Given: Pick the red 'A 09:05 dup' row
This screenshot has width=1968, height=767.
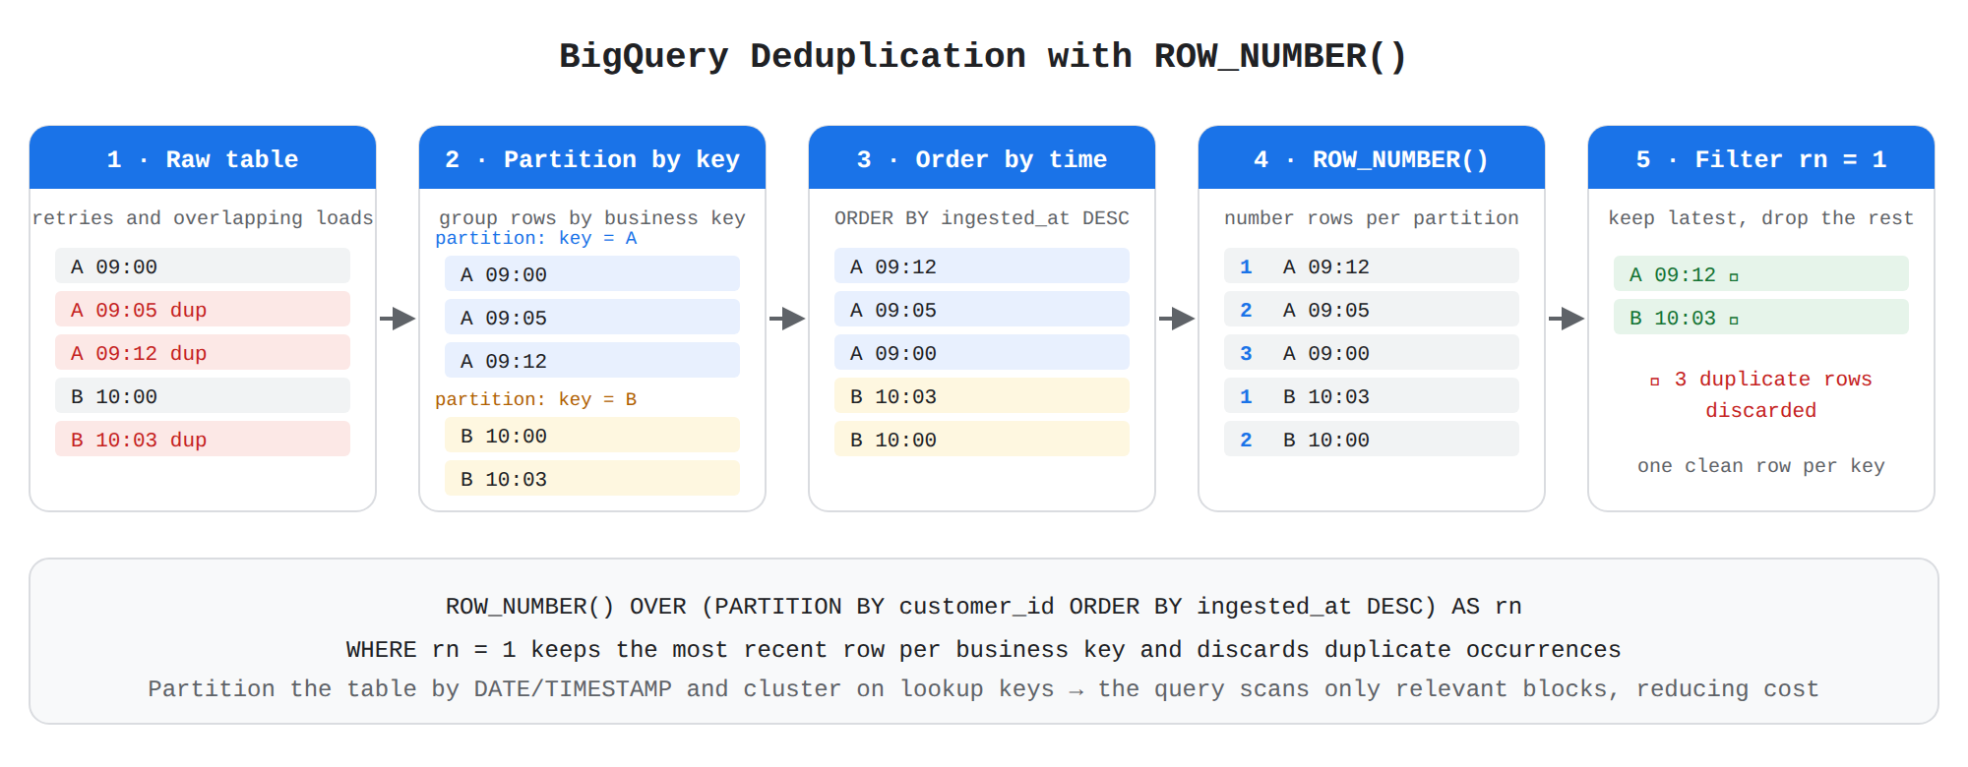Looking at the screenshot, I should [x=203, y=309].
